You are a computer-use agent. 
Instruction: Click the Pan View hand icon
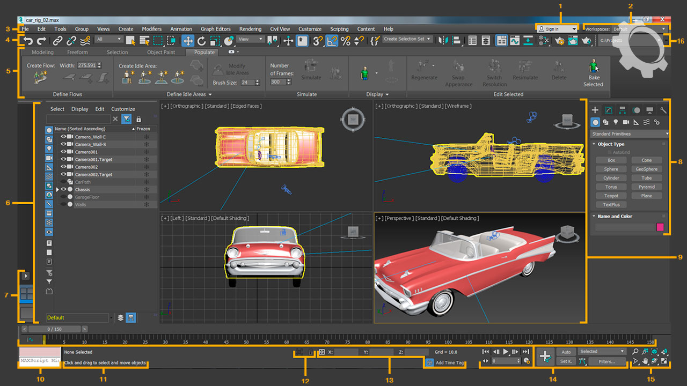click(645, 361)
